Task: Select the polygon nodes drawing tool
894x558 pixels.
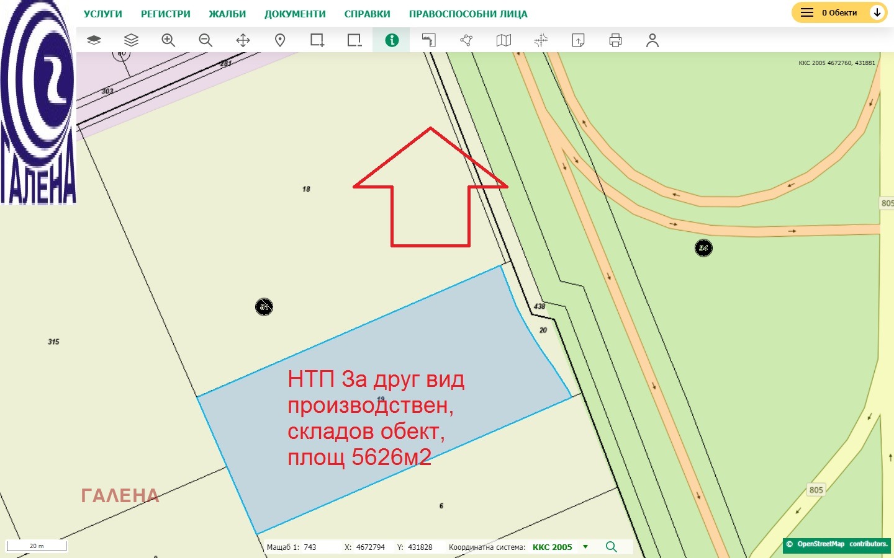Action: point(466,40)
